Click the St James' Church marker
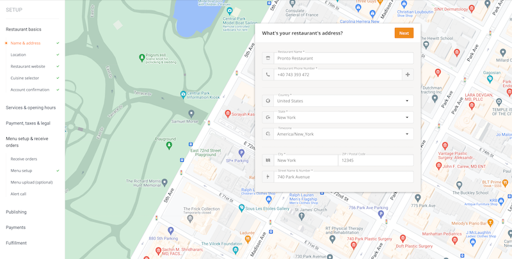The image size is (512, 259). [x=301, y=216]
